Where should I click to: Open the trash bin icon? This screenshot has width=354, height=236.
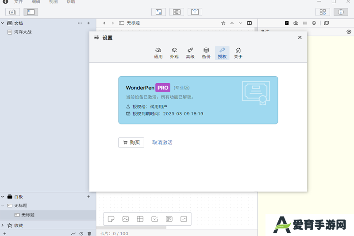[89, 234]
